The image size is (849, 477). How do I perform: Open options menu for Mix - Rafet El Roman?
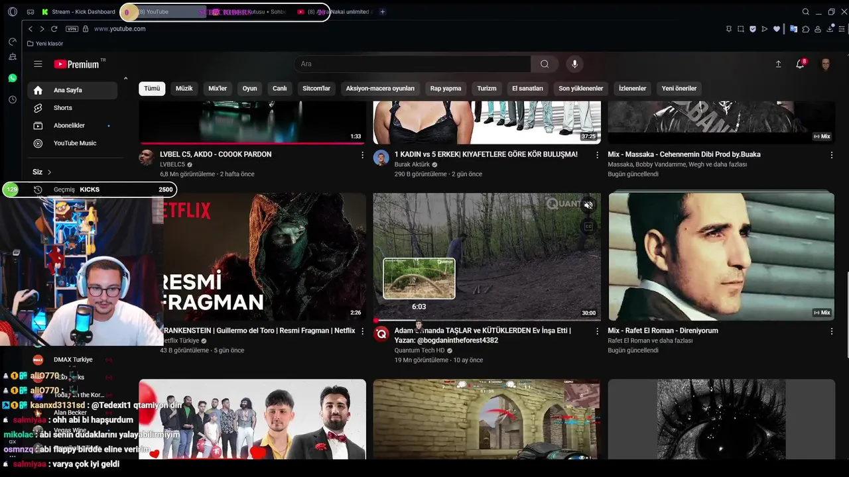(x=832, y=331)
